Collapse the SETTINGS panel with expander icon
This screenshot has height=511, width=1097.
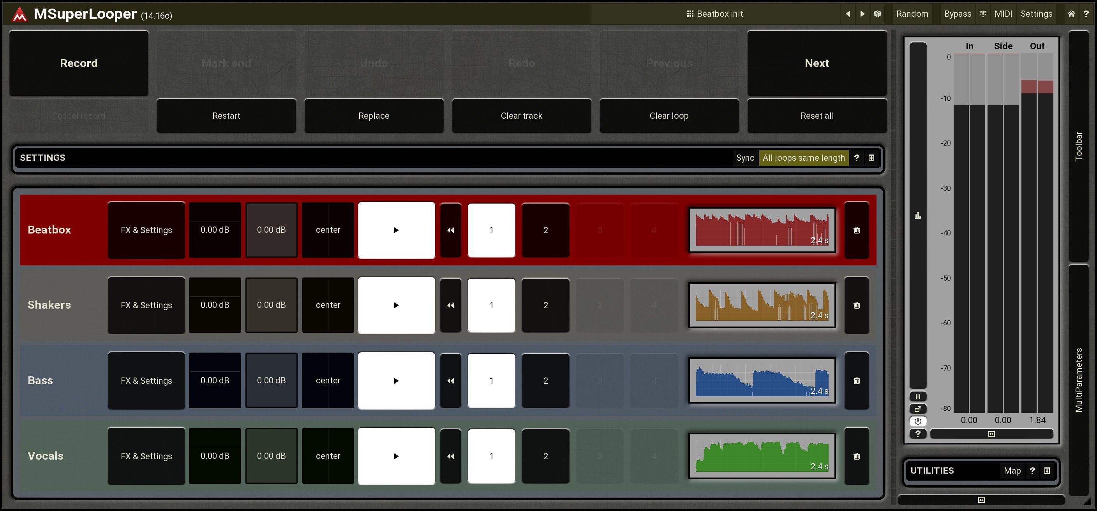(x=871, y=158)
